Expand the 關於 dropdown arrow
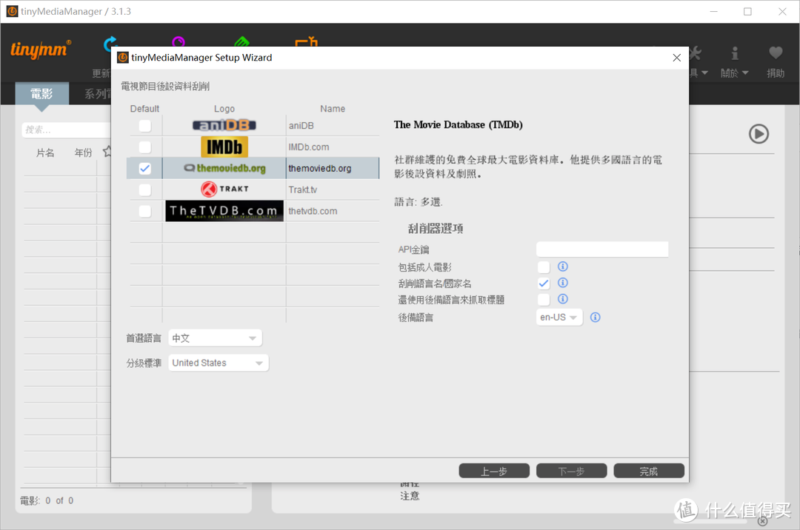The image size is (800, 530). tap(745, 73)
